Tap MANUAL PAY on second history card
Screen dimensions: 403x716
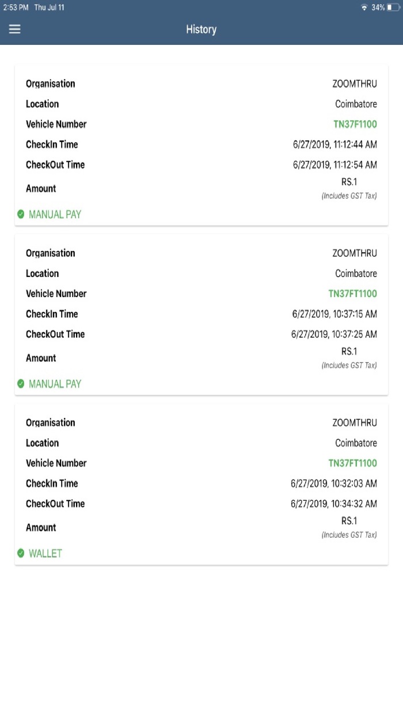click(x=55, y=384)
